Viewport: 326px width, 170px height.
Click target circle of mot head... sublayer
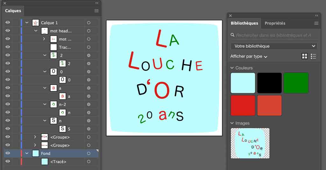coord(89,31)
